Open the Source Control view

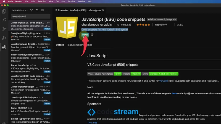pyautogui.click(x=4, y=29)
